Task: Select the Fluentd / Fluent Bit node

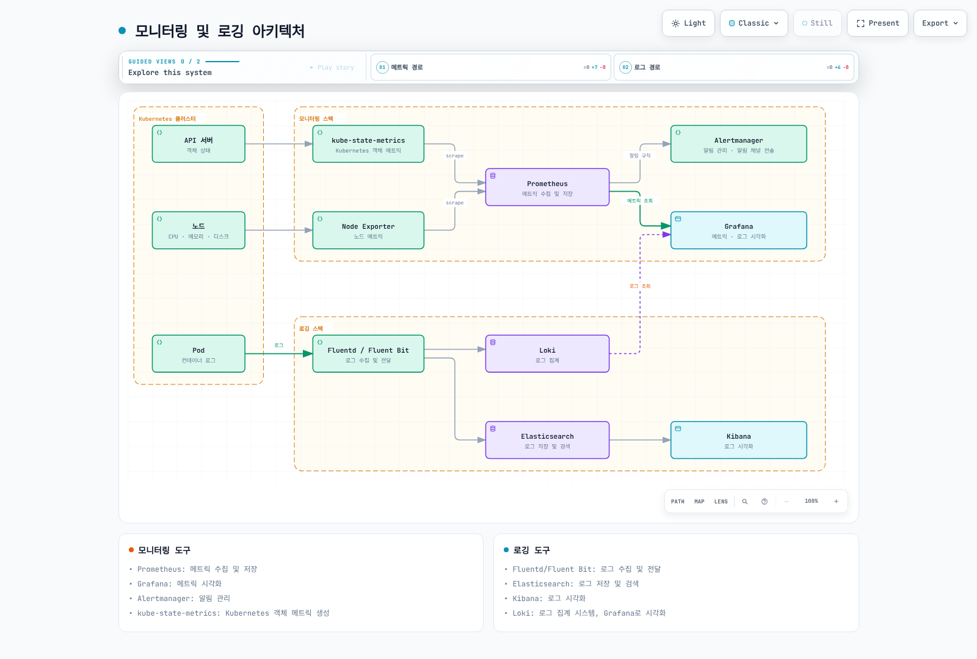Action: (368, 354)
